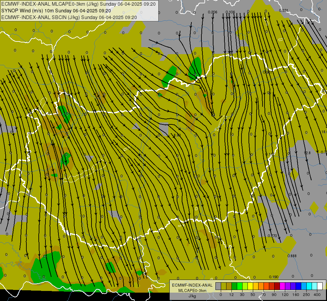Click the gray below-zero legend swatch

click(218, 286)
